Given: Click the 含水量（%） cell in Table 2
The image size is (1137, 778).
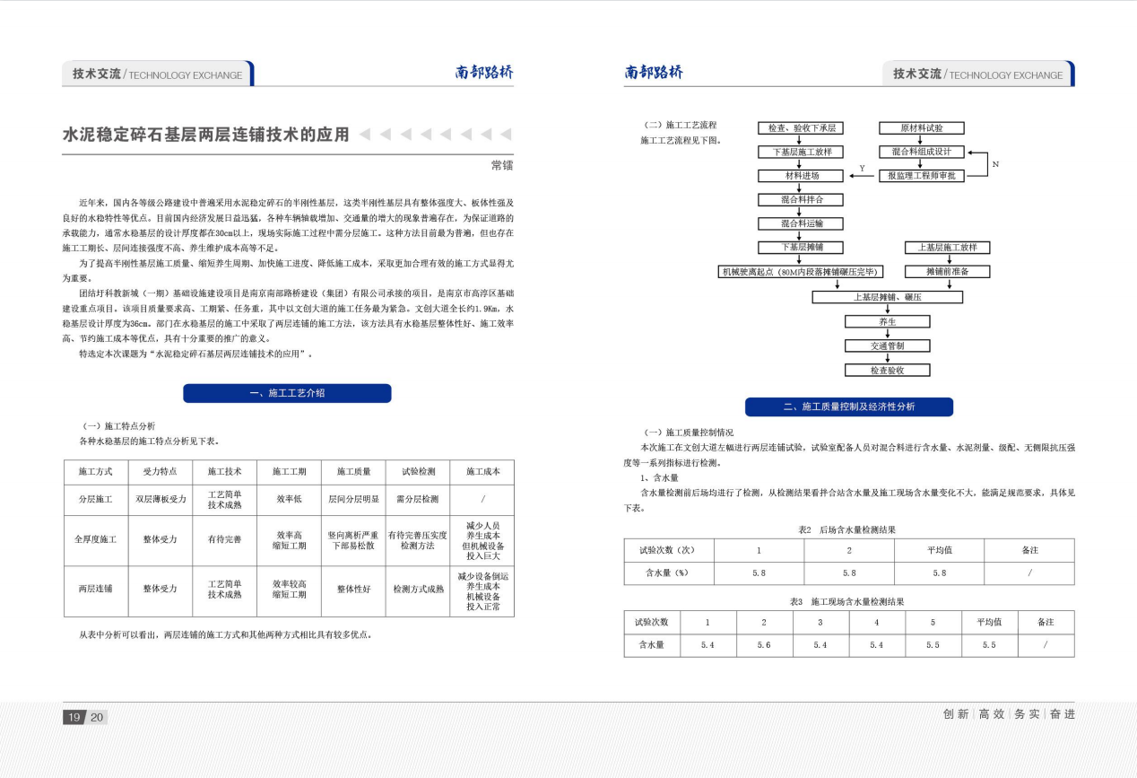Looking at the screenshot, I should coord(668,573).
